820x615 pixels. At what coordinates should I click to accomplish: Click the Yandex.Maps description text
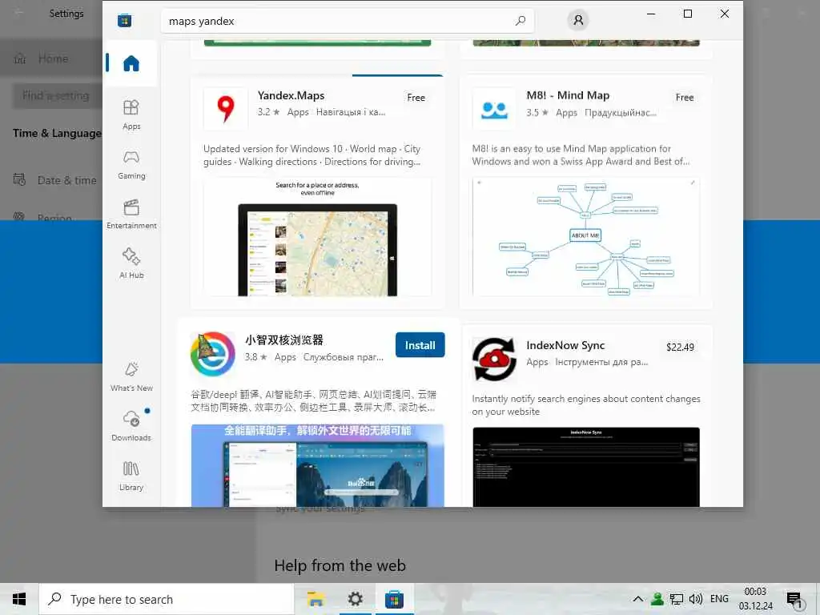pyautogui.click(x=312, y=155)
